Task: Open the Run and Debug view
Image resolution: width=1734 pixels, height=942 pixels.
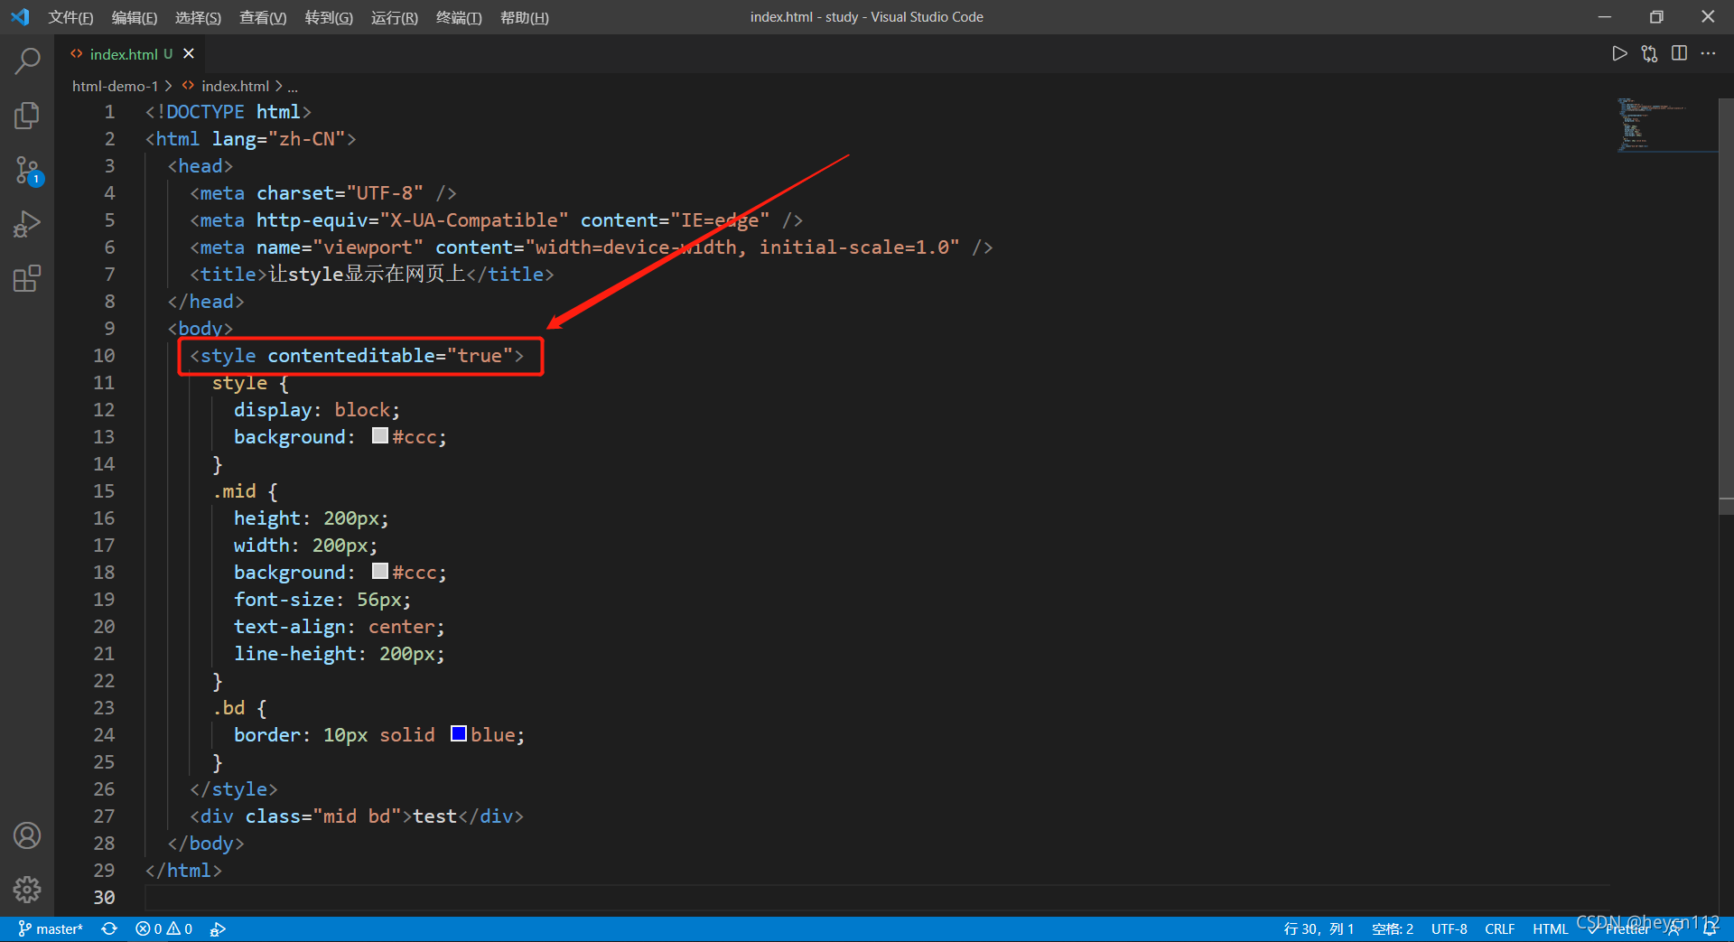Action: click(x=27, y=223)
